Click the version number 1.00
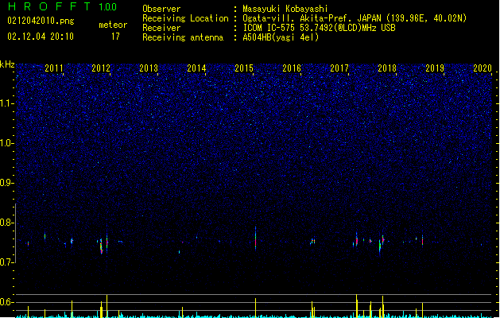 (x=108, y=6)
